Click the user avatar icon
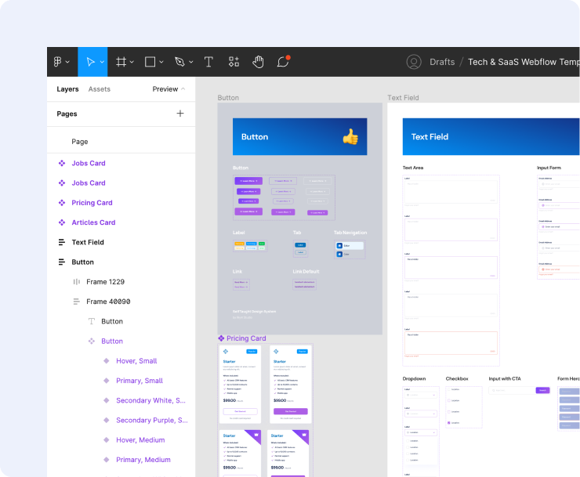 tap(414, 62)
